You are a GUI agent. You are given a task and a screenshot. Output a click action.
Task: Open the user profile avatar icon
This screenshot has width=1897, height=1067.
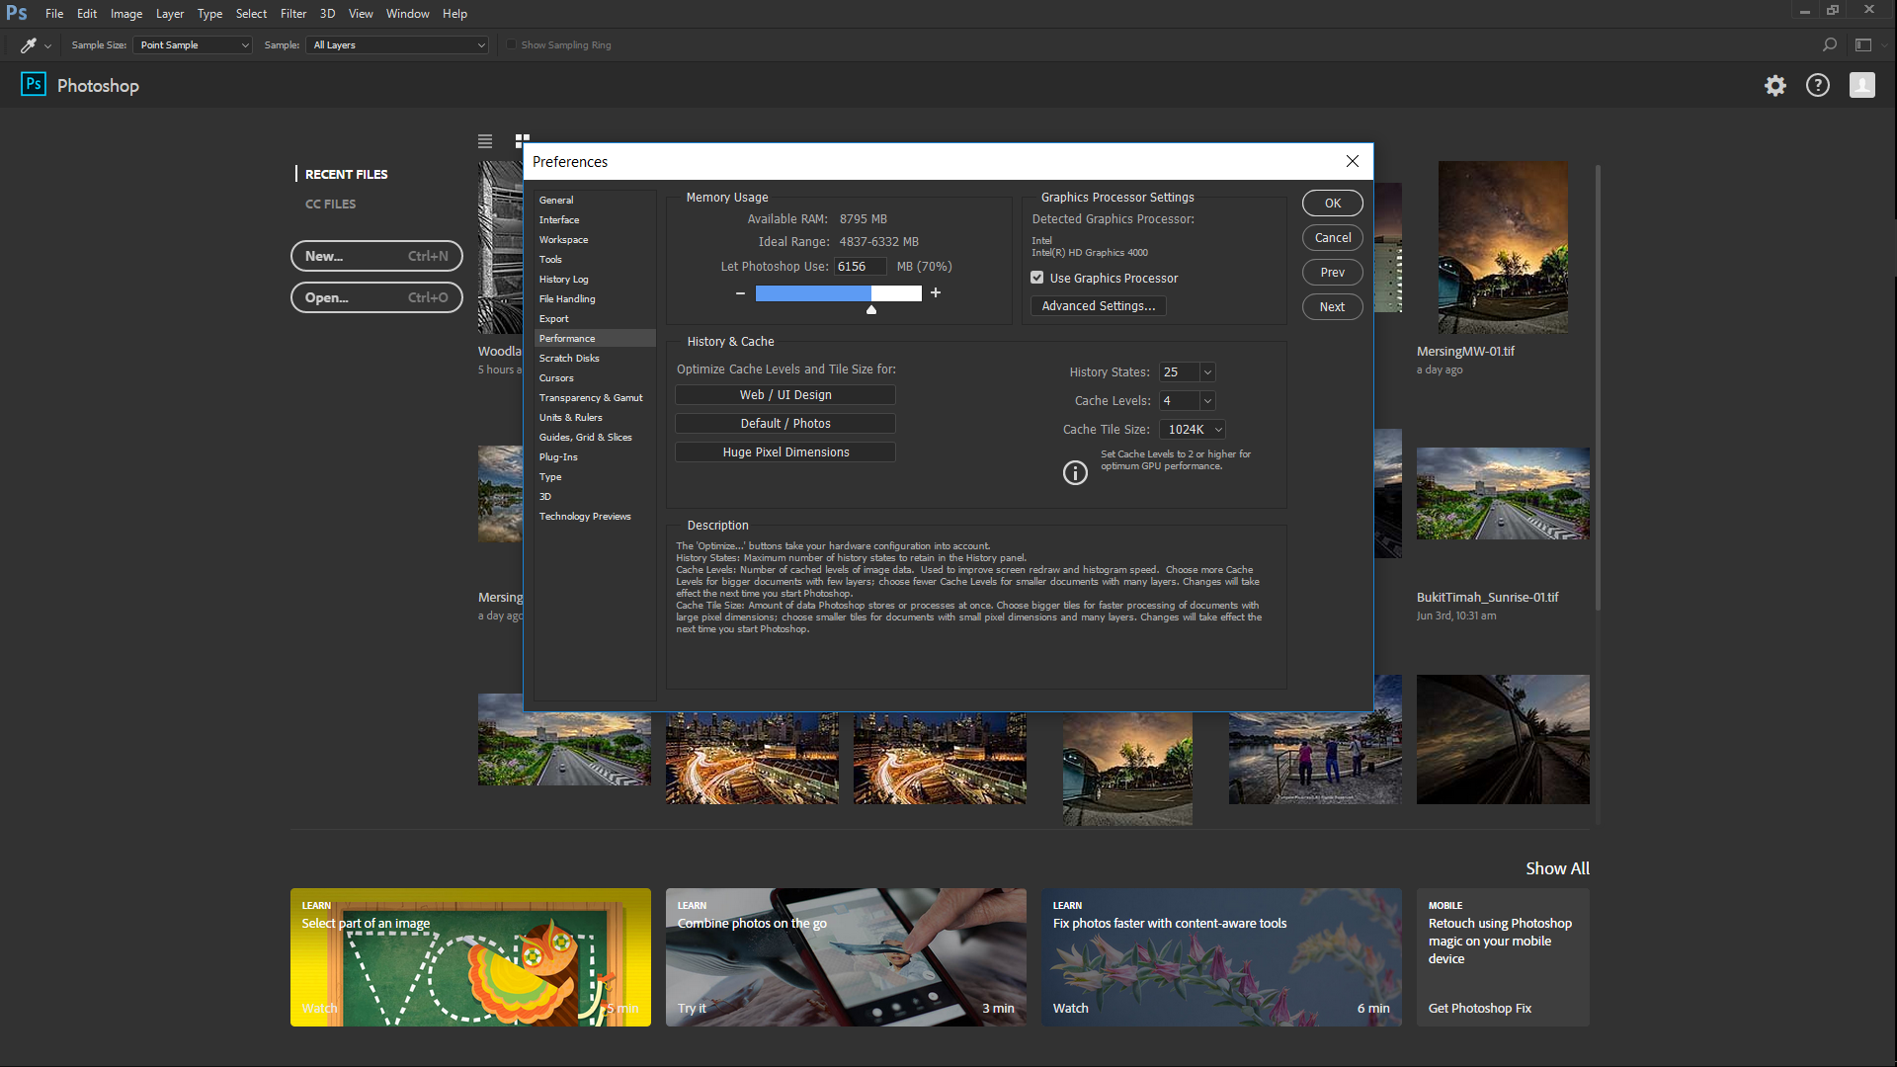tap(1862, 86)
